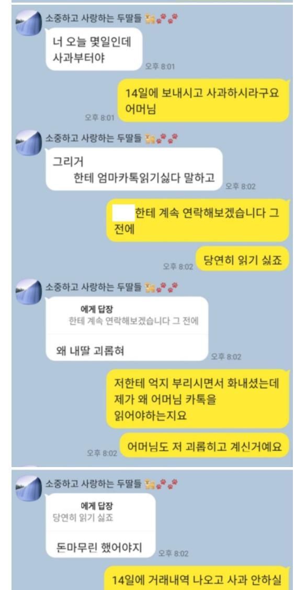The height and width of the screenshot is (590, 295).
Task: Select yellow bubble '저한테 억지 부리시면서 화내셨는데'
Action: 197,399
